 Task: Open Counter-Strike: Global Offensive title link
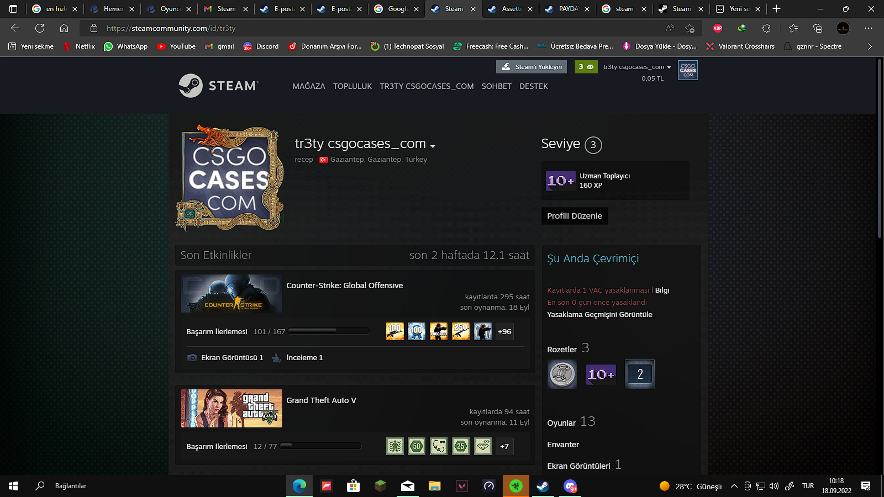tap(345, 285)
